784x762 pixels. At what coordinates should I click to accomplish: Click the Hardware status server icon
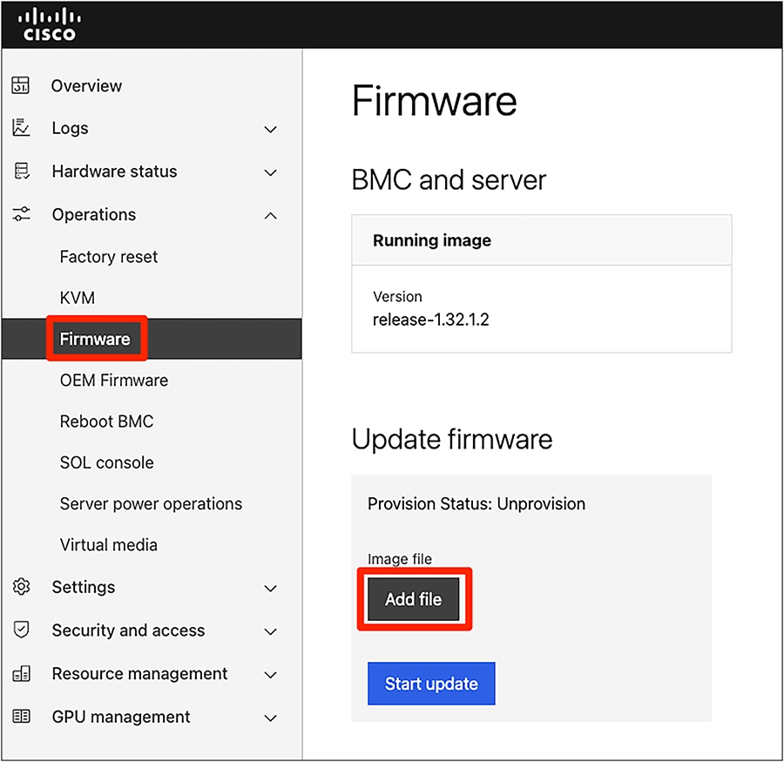point(21,172)
